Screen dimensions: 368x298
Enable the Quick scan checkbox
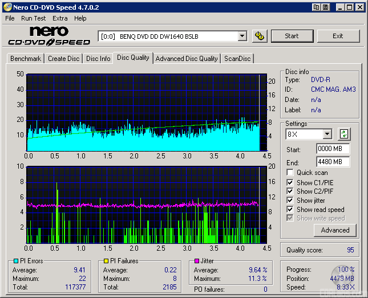click(x=290, y=173)
